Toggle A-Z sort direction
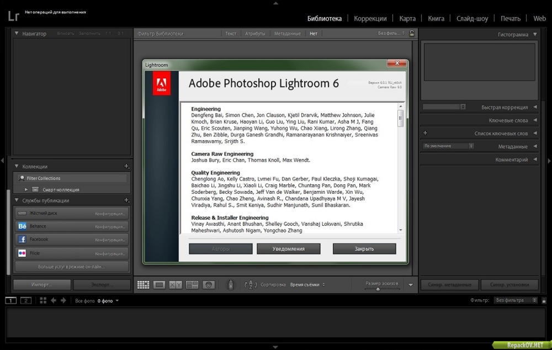552x350 pixels. [x=250, y=285]
